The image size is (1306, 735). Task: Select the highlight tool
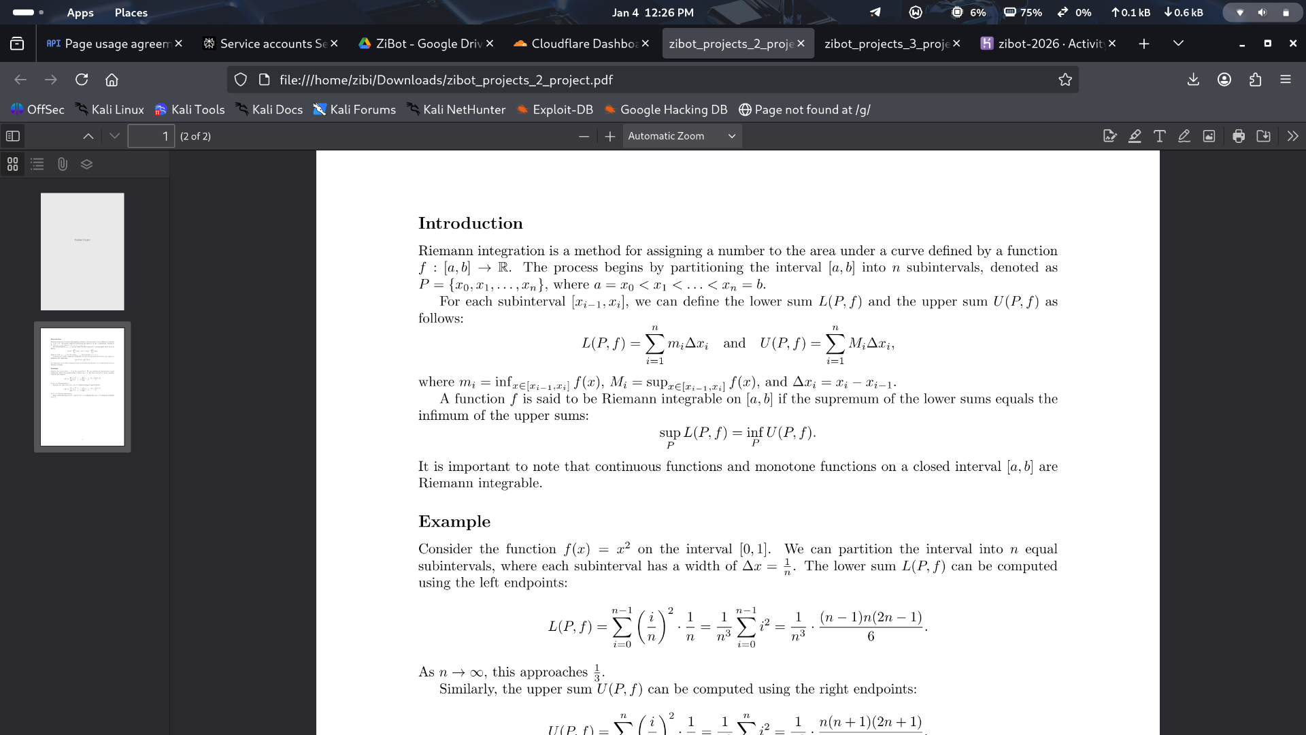(1135, 136)
